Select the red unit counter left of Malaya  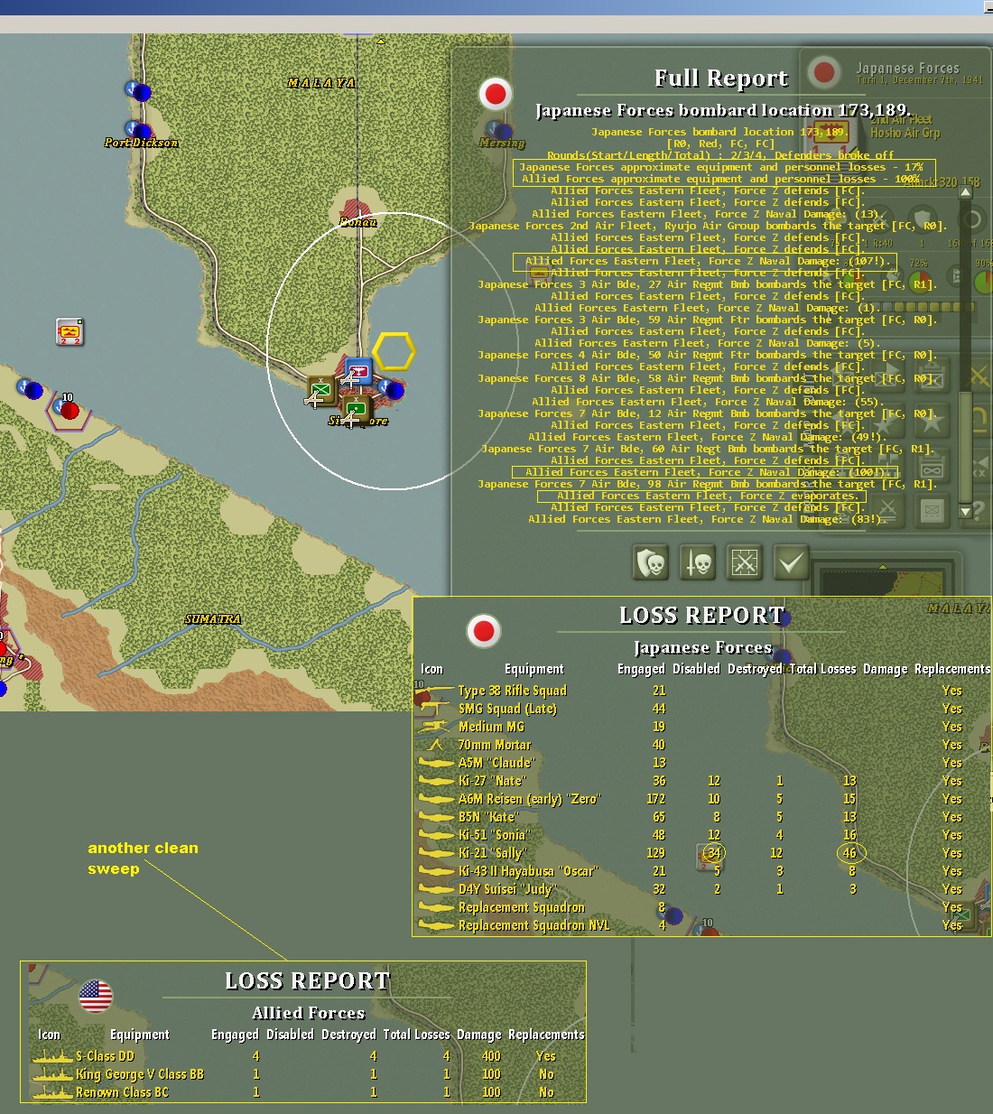(x=70, y=332)
